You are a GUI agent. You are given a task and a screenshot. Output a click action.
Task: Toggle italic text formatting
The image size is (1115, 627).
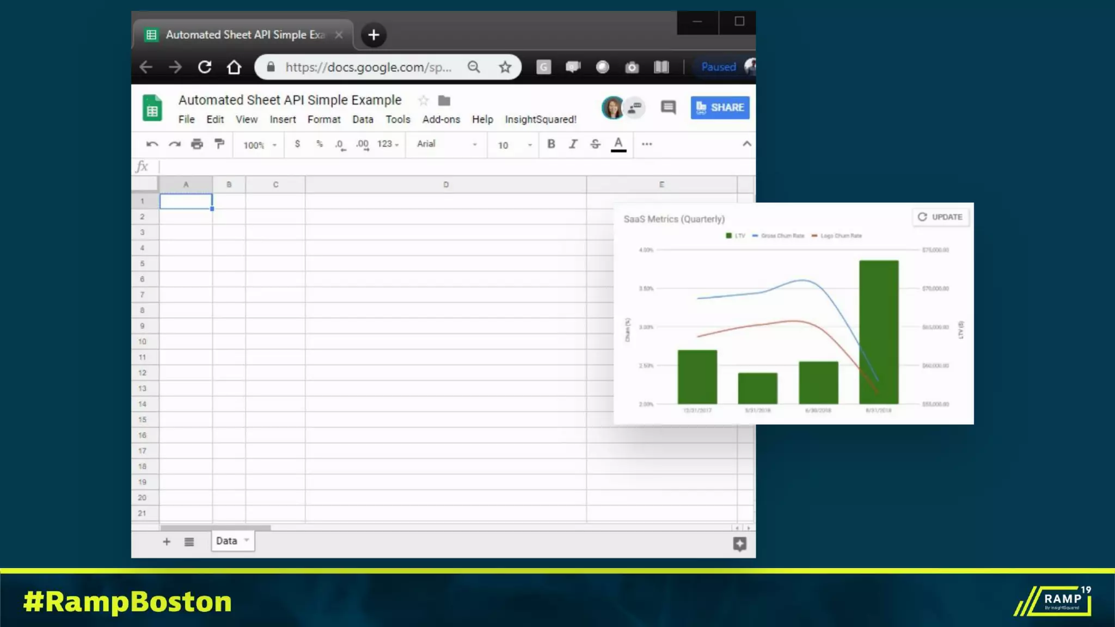(573, 144)
